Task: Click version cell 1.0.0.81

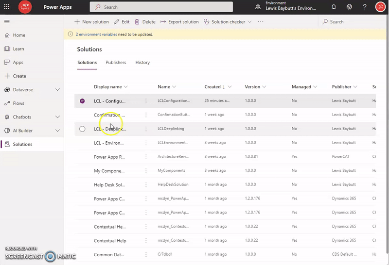Action: pos(251,156)
